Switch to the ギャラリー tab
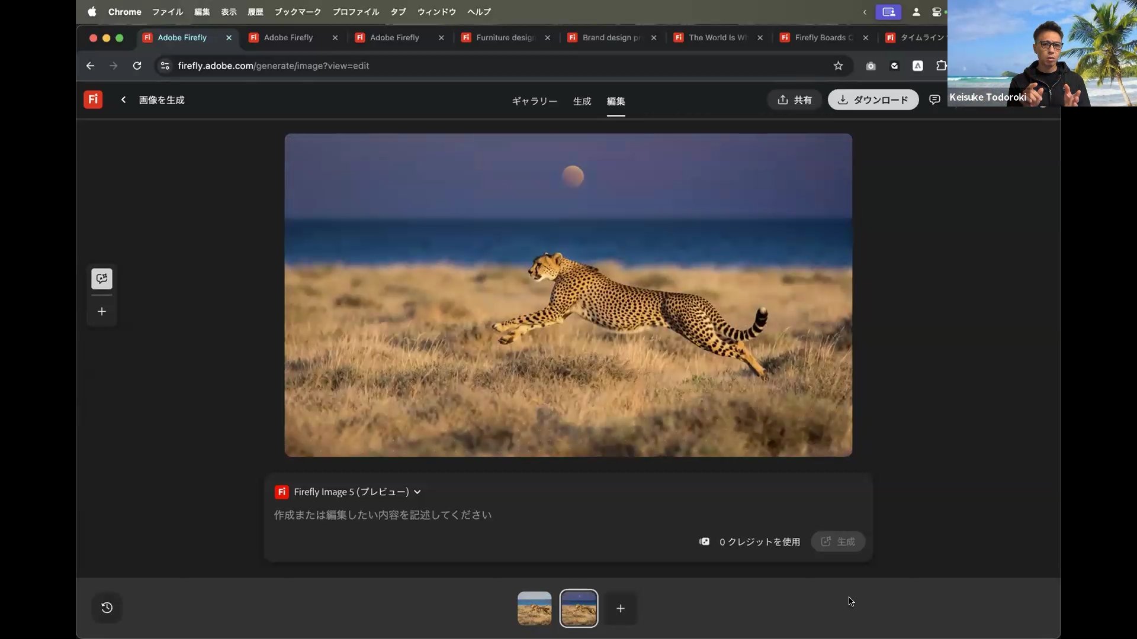This screenshot has height=639, width=1137. 534,101
